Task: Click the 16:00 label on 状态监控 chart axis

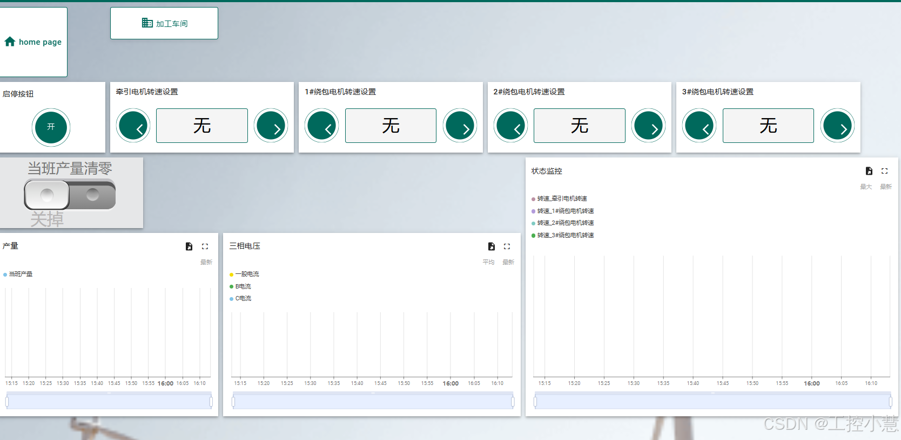Action: tap(812, 383)
